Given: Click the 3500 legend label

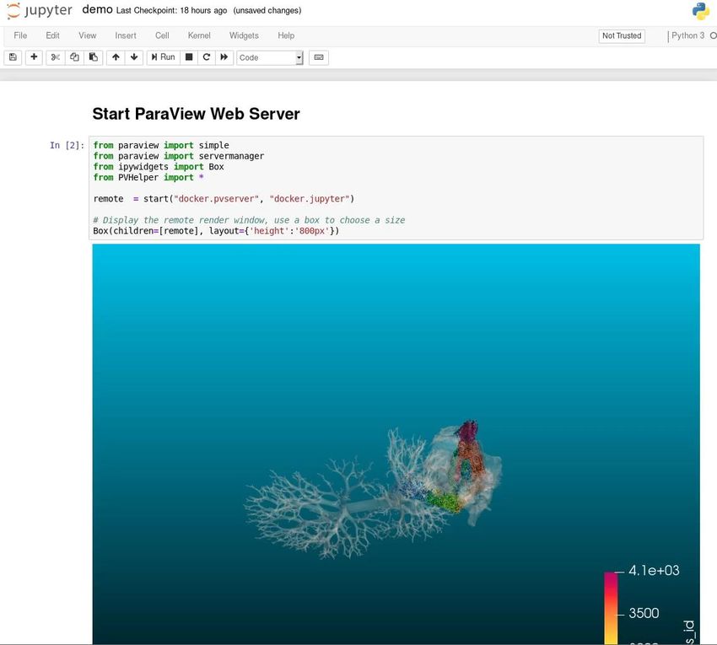Looking at the screenshot, I should [644, 613].
